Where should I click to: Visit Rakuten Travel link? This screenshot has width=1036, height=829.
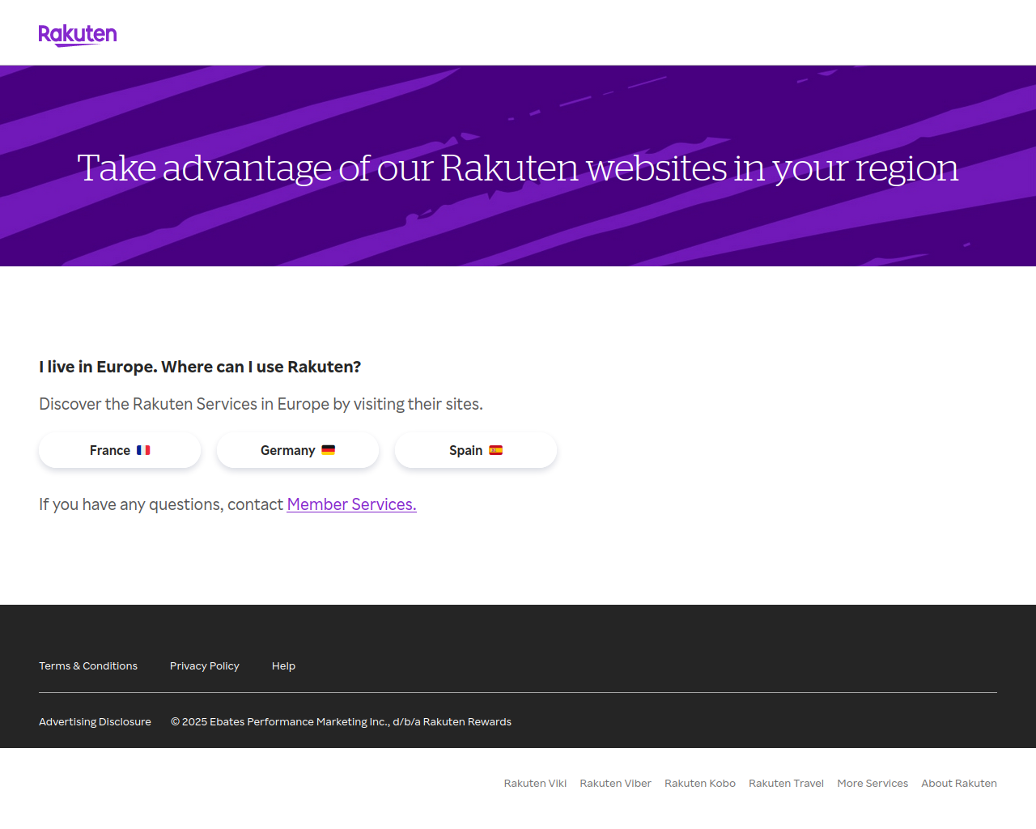786,783
